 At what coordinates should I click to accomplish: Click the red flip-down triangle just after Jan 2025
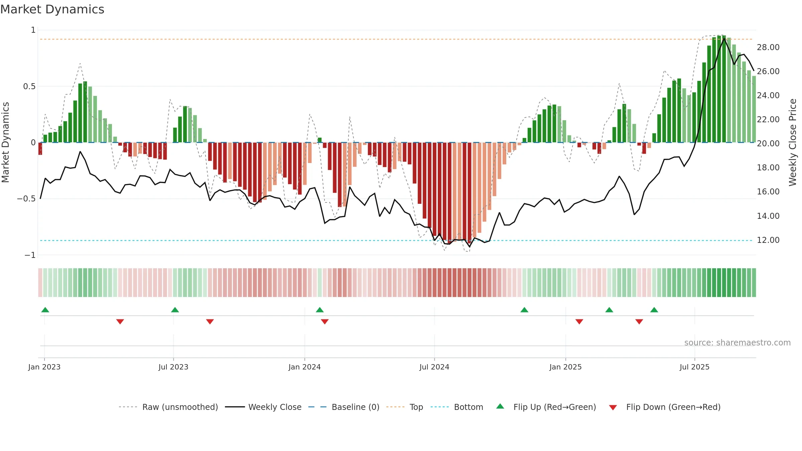579,321
